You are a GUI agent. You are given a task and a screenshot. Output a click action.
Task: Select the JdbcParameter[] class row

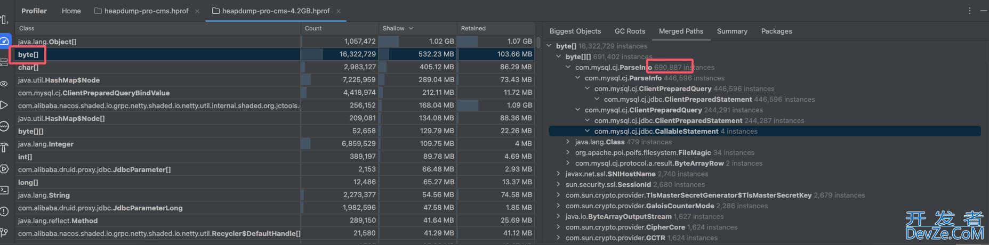click(275, 169)
